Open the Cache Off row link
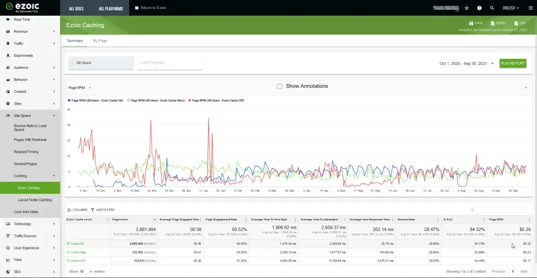 click(x=77, y=261)
